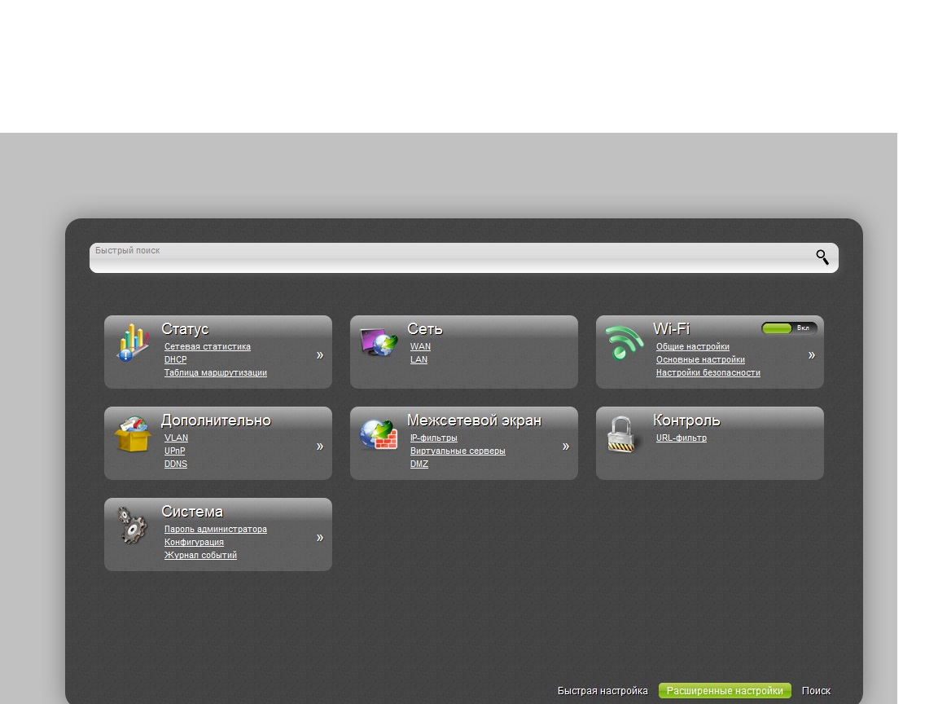Image resolution: width=938 pixels, height=704 pixels.
Task: Click the Система gears icon
Action: (x=132, y=526)
